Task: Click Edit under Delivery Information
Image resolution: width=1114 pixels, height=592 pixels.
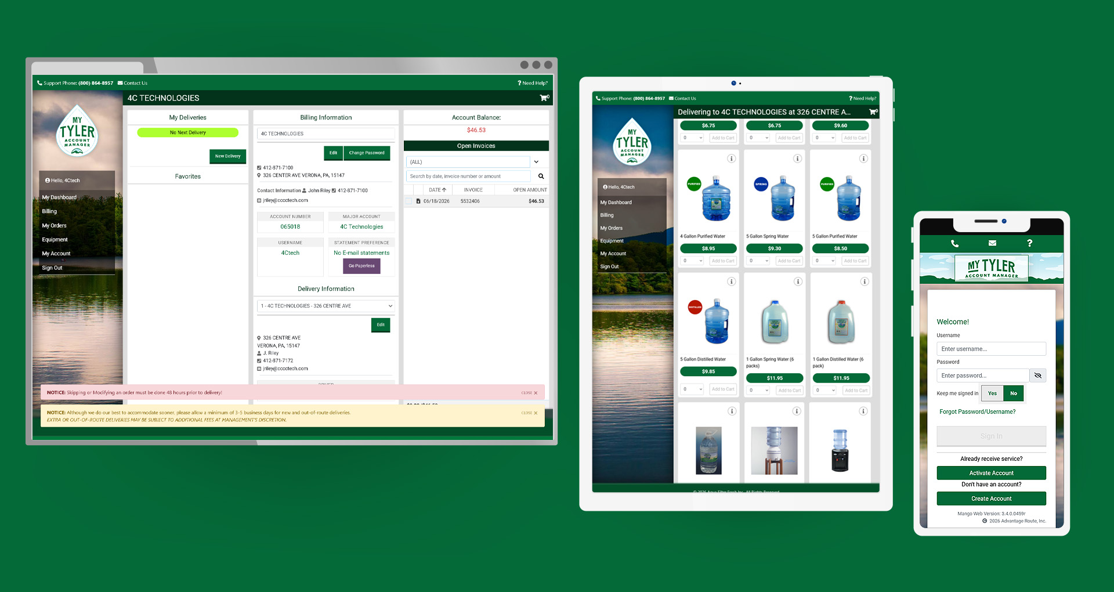Action: tap(381, 325)
